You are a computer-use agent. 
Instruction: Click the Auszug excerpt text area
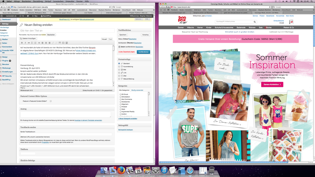(65, 114)
